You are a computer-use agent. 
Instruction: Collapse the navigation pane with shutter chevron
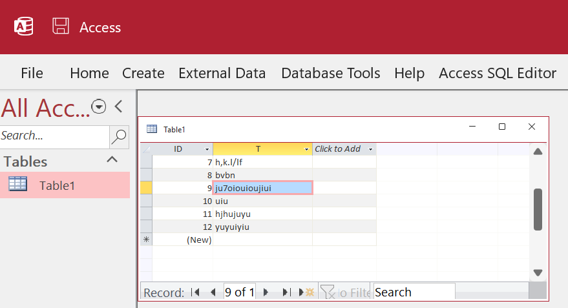(118, 107)
